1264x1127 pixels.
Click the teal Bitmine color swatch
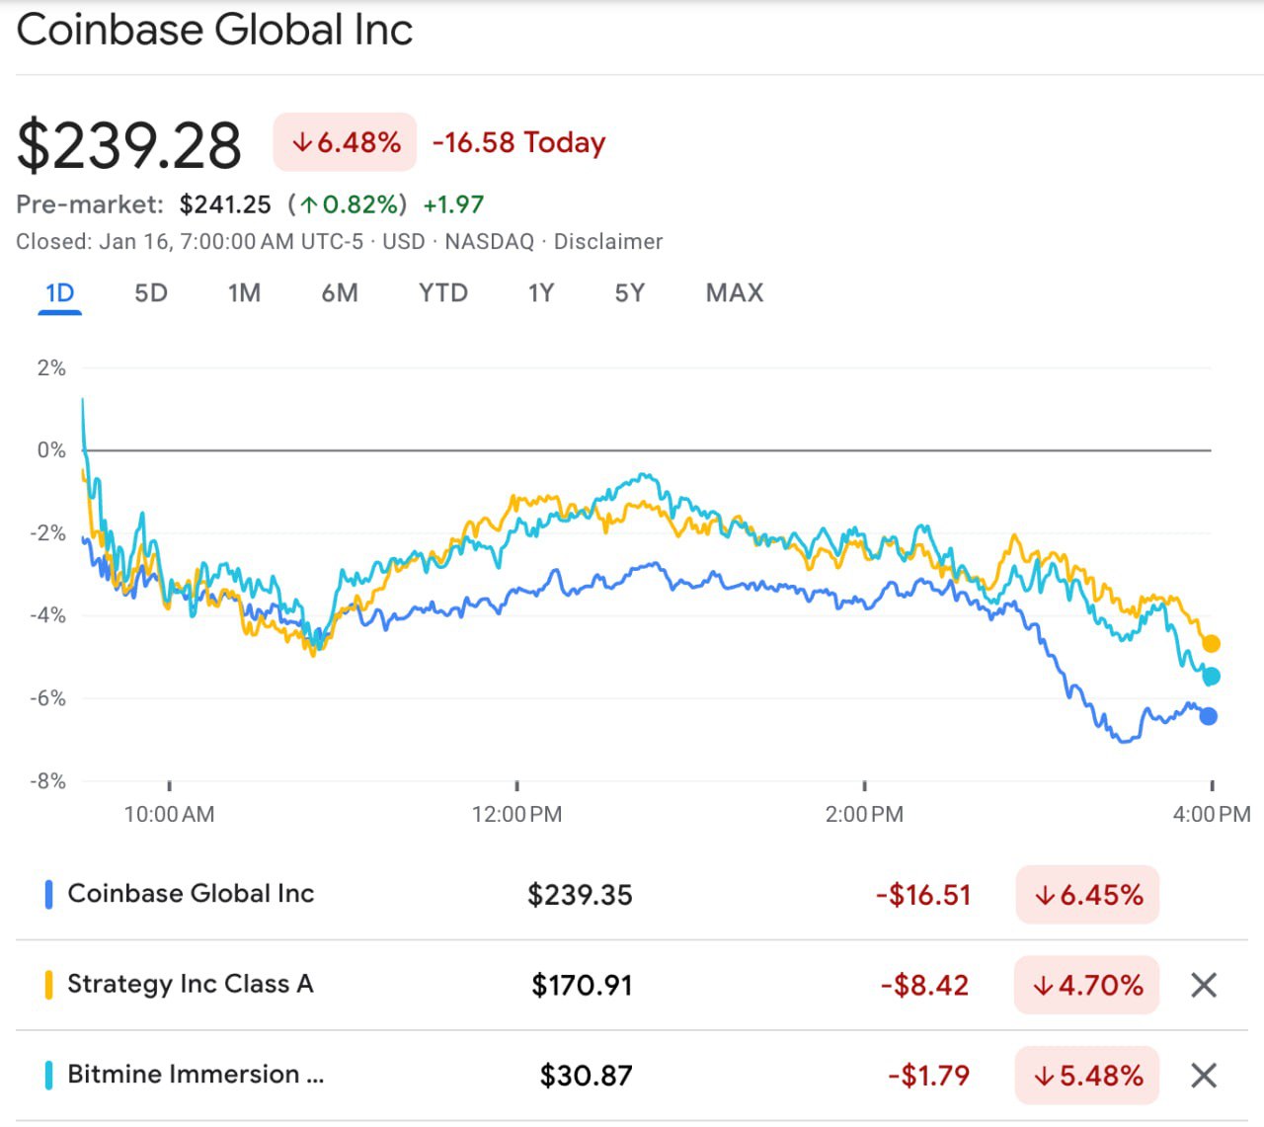(48, 1075)
